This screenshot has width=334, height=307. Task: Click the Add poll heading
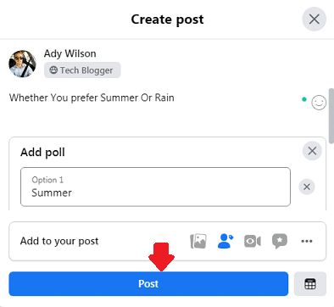42,153
